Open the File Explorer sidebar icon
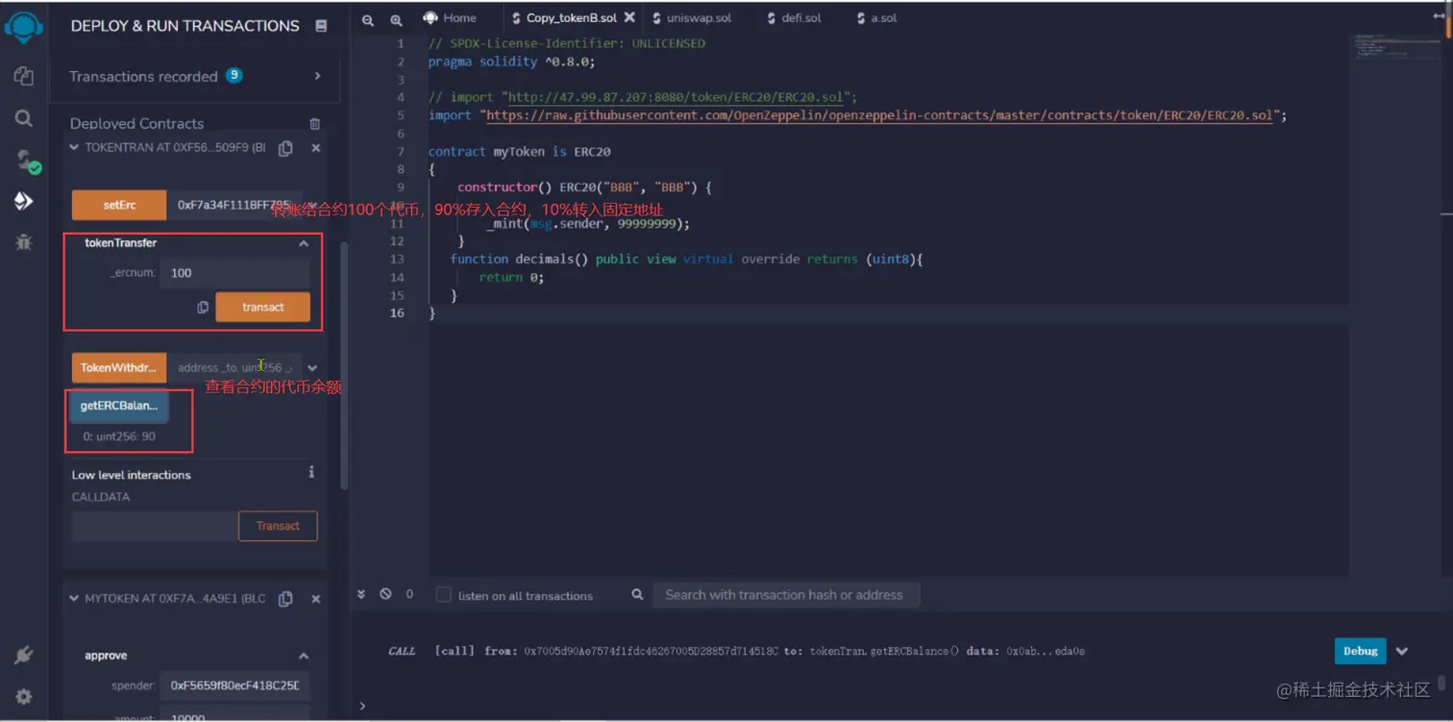Viewport: 1453px width, 722px height. [x=24, y=76]
